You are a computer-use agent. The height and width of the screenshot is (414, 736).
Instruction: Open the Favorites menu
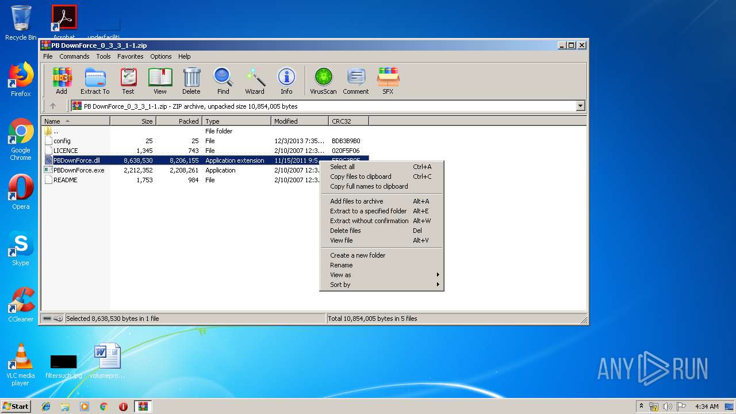pyautogui.click(x=131, y=56)
